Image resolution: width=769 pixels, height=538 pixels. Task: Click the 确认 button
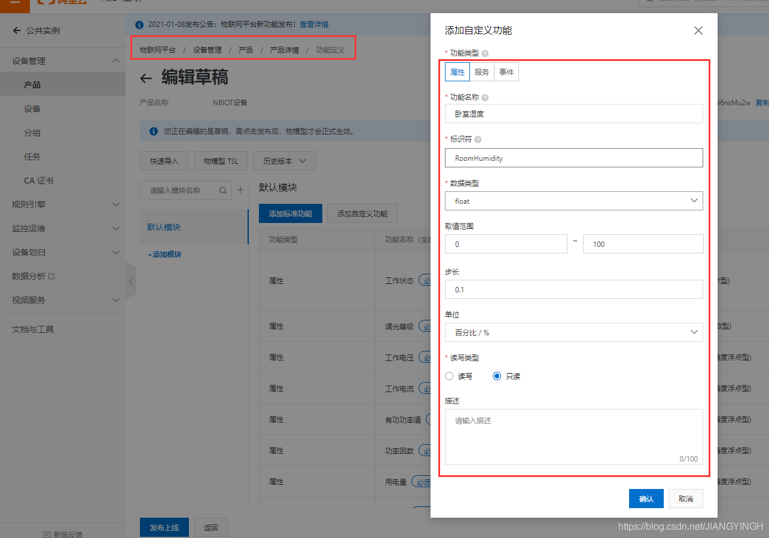[646, 499]
